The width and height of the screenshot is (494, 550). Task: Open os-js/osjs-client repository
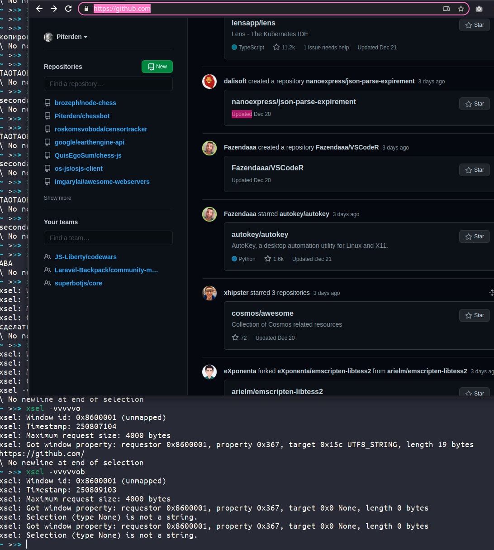[79, 169]
